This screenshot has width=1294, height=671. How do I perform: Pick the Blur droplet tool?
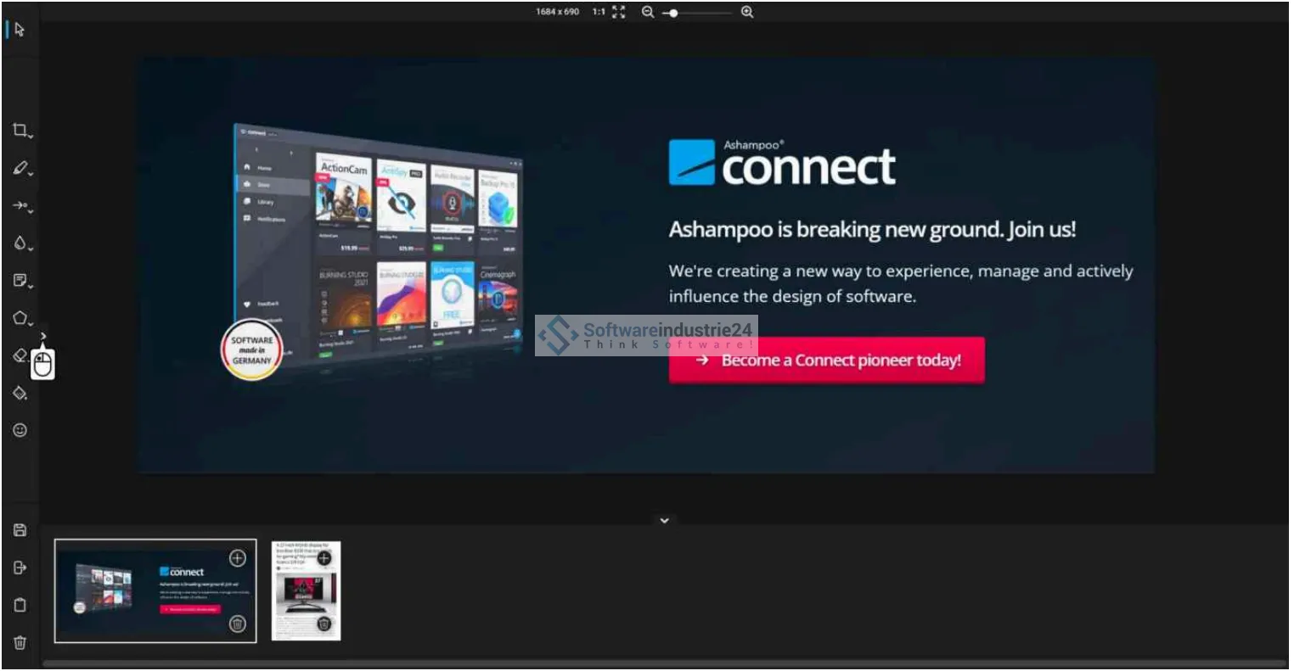20,243
